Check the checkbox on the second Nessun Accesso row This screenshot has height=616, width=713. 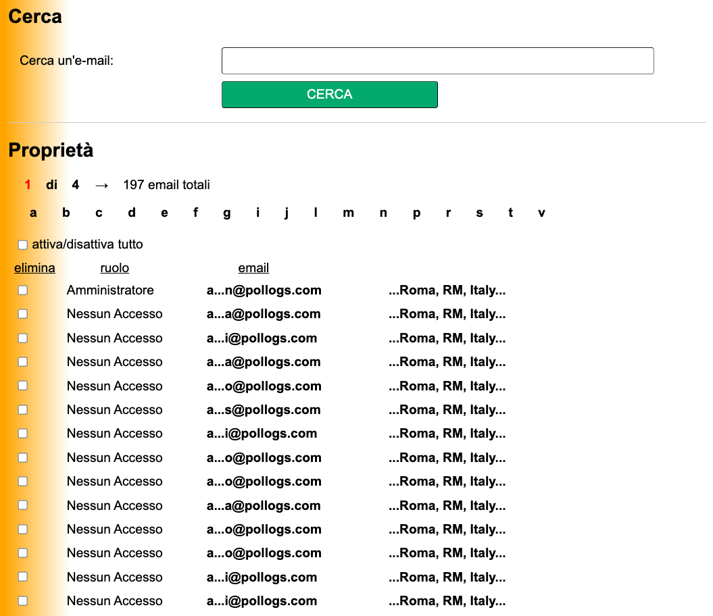click(22, 338)
